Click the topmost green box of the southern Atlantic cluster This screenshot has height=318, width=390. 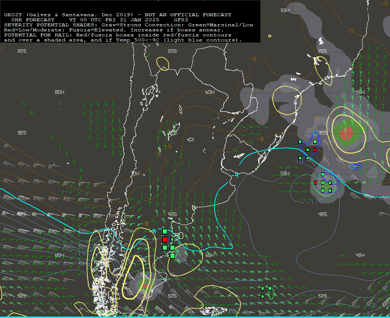[x=322, y=174]
